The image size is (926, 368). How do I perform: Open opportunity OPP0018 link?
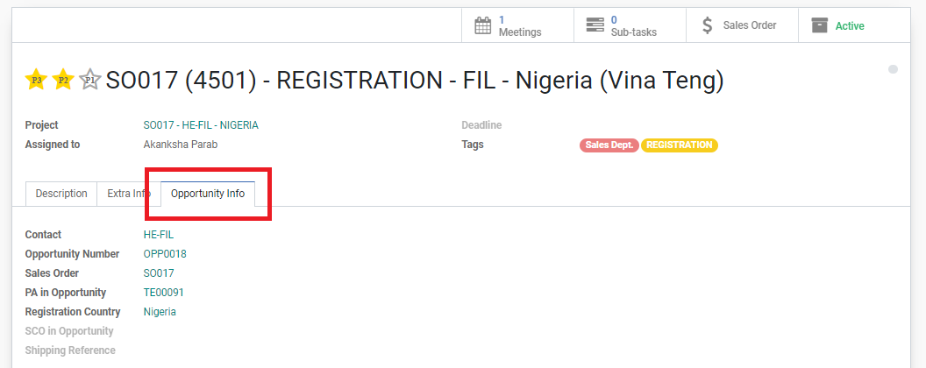point(165,254)
